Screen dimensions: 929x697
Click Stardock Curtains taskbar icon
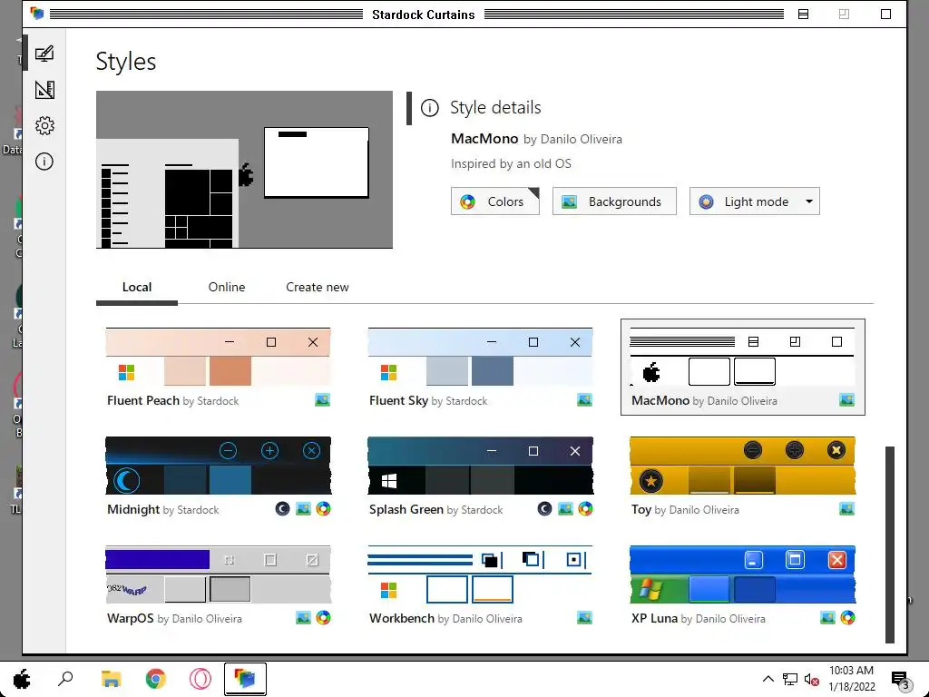point(245,679)
